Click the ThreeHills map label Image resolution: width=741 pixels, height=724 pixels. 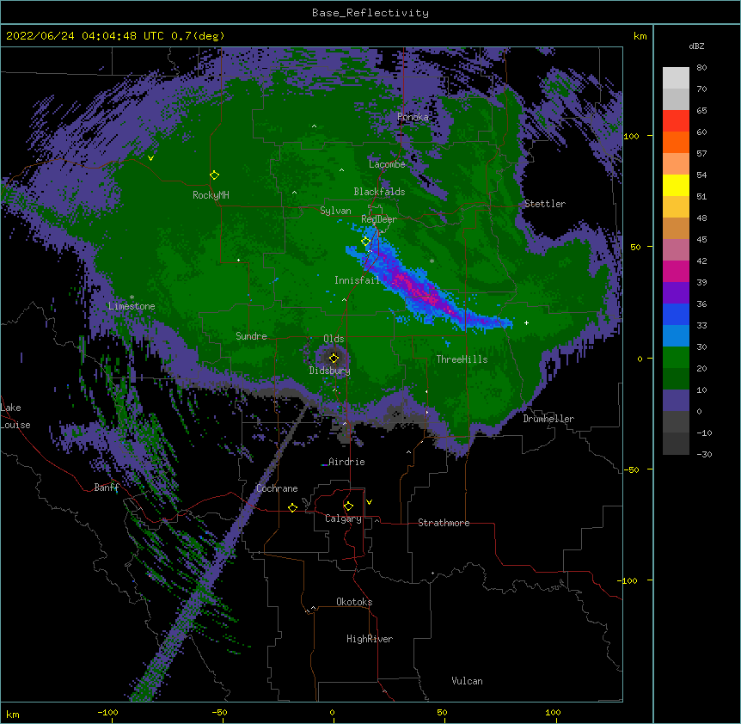[x=462, y=359]
